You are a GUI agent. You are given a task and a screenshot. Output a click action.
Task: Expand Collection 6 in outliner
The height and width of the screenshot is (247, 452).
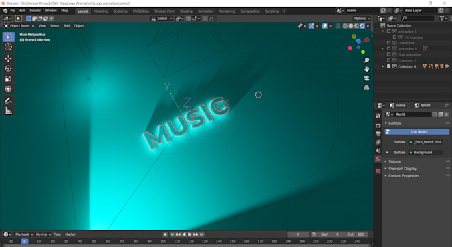pos(382,66)
